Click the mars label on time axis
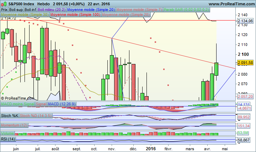256x152 pixels. click(x=190, y=149)
